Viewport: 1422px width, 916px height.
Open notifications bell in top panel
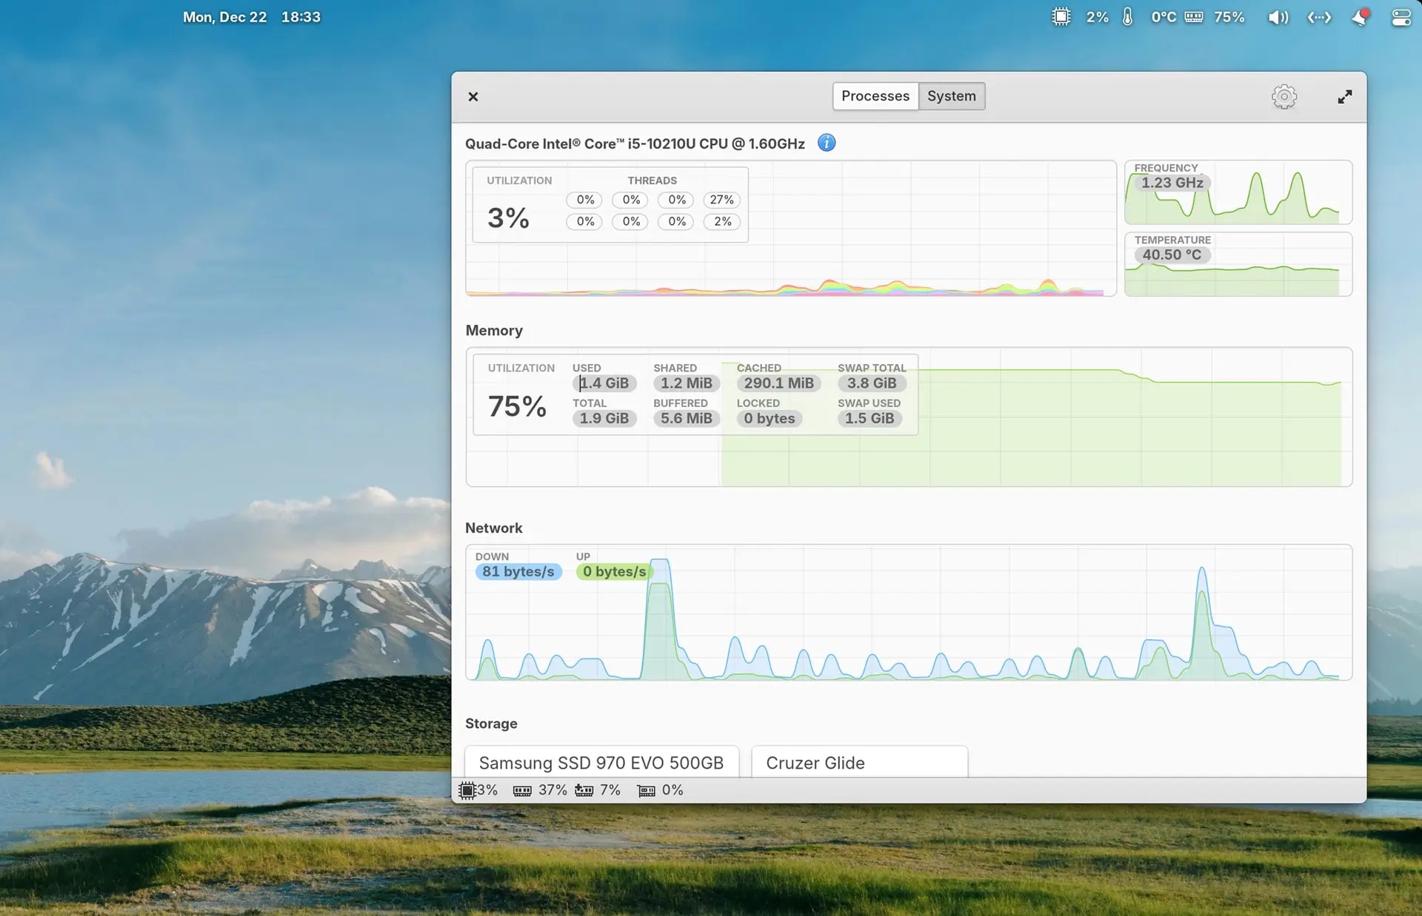pos(1360,17)
